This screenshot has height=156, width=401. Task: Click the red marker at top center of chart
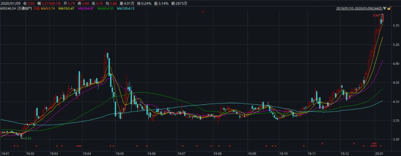(203, 12)
